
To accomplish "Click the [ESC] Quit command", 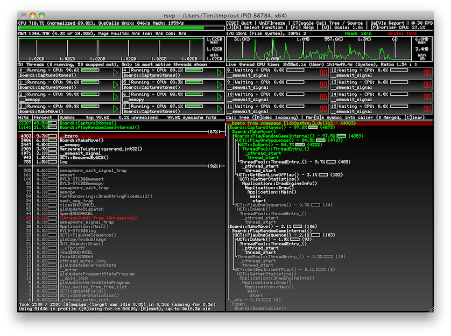I will [x=238, y=24].
